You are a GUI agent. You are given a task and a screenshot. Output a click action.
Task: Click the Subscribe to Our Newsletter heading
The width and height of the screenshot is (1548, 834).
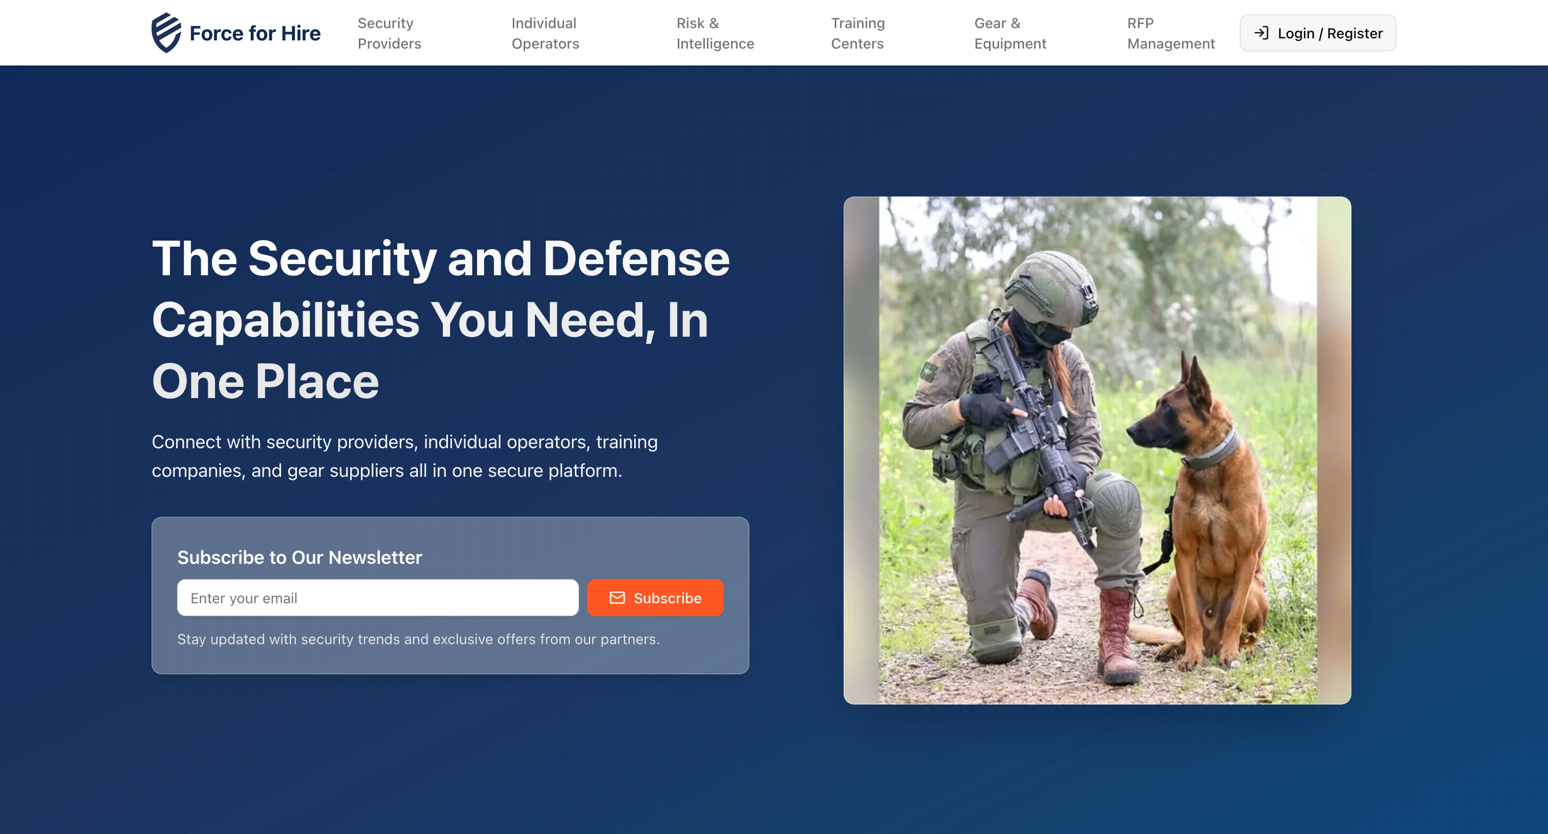click(x=299, y=557)
